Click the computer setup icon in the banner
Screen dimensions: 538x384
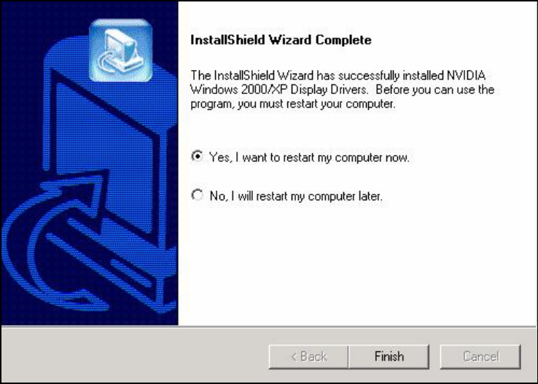pyautogui.click(x=120, y=50)
